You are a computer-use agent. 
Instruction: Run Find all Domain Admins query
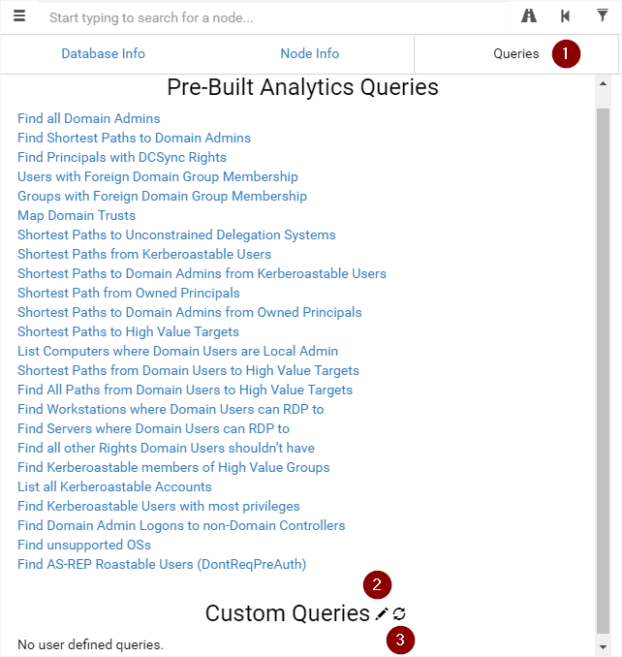89,118
